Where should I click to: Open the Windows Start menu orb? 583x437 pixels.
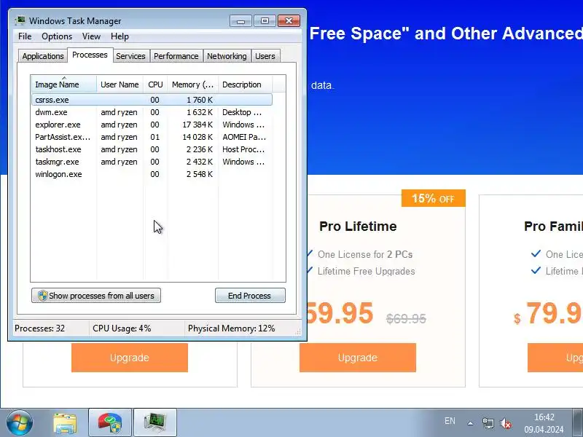tap(20, 422)
